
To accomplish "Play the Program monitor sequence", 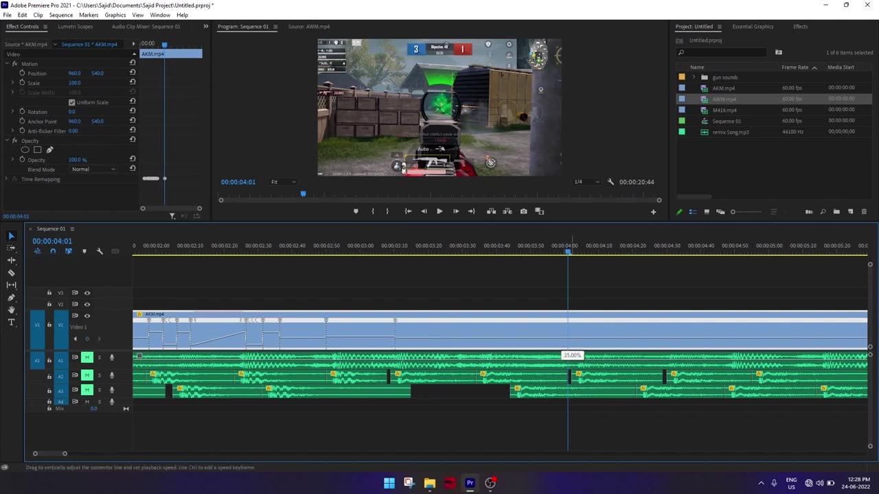I will click(x=439, y=211).
